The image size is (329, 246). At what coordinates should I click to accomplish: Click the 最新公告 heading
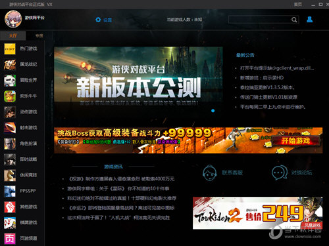(245, 55)
